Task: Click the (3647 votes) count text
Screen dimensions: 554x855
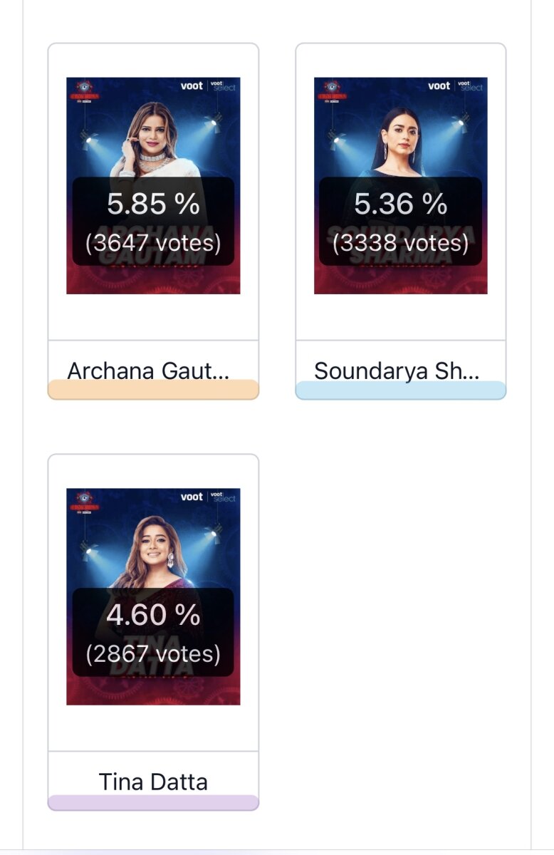Action: [153, 243]
